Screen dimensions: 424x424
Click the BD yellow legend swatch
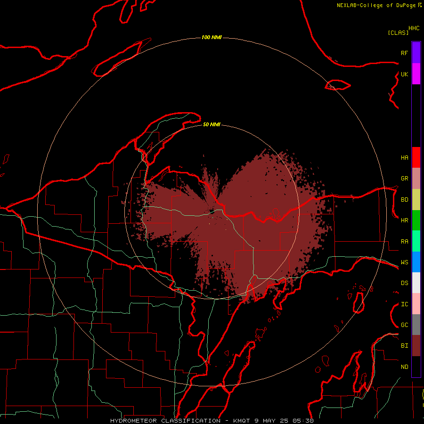pos(416,199)
